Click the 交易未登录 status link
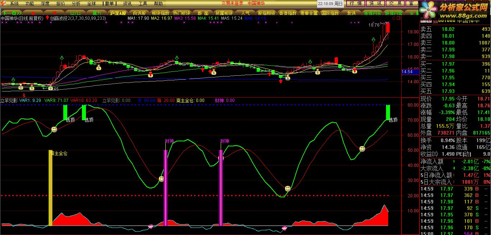The width and height of the screenshot is (491, 235). coord(232,4)
